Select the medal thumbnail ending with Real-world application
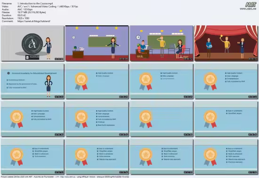The image size is (259, 178). pos(97,119)
